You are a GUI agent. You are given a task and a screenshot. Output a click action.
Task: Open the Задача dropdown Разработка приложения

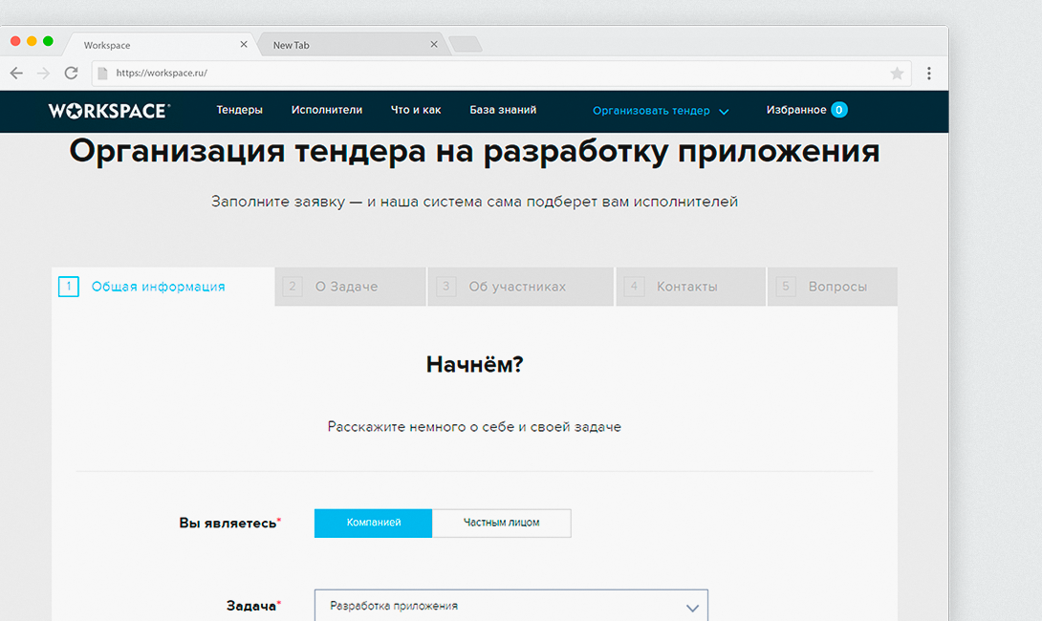click(511, 606)
